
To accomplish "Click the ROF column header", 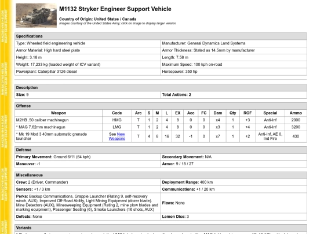I will (x=248, y=113).
